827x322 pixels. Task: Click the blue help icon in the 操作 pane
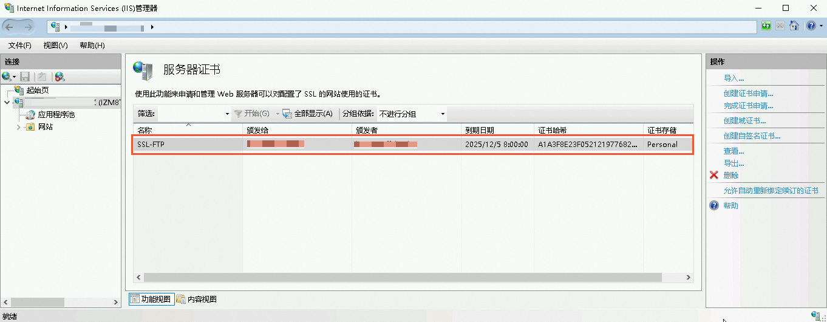point(714,205)
